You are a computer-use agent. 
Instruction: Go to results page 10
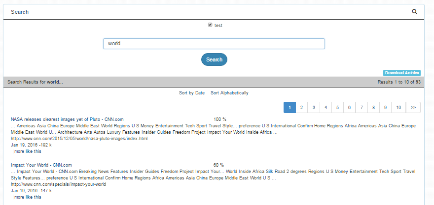tap(398, 107)
